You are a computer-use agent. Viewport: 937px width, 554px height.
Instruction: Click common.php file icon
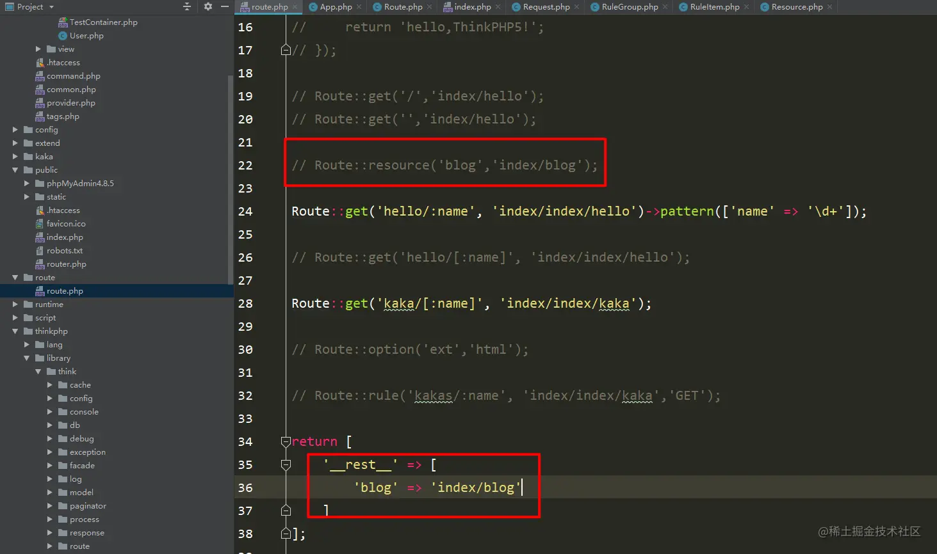(40, 90)
